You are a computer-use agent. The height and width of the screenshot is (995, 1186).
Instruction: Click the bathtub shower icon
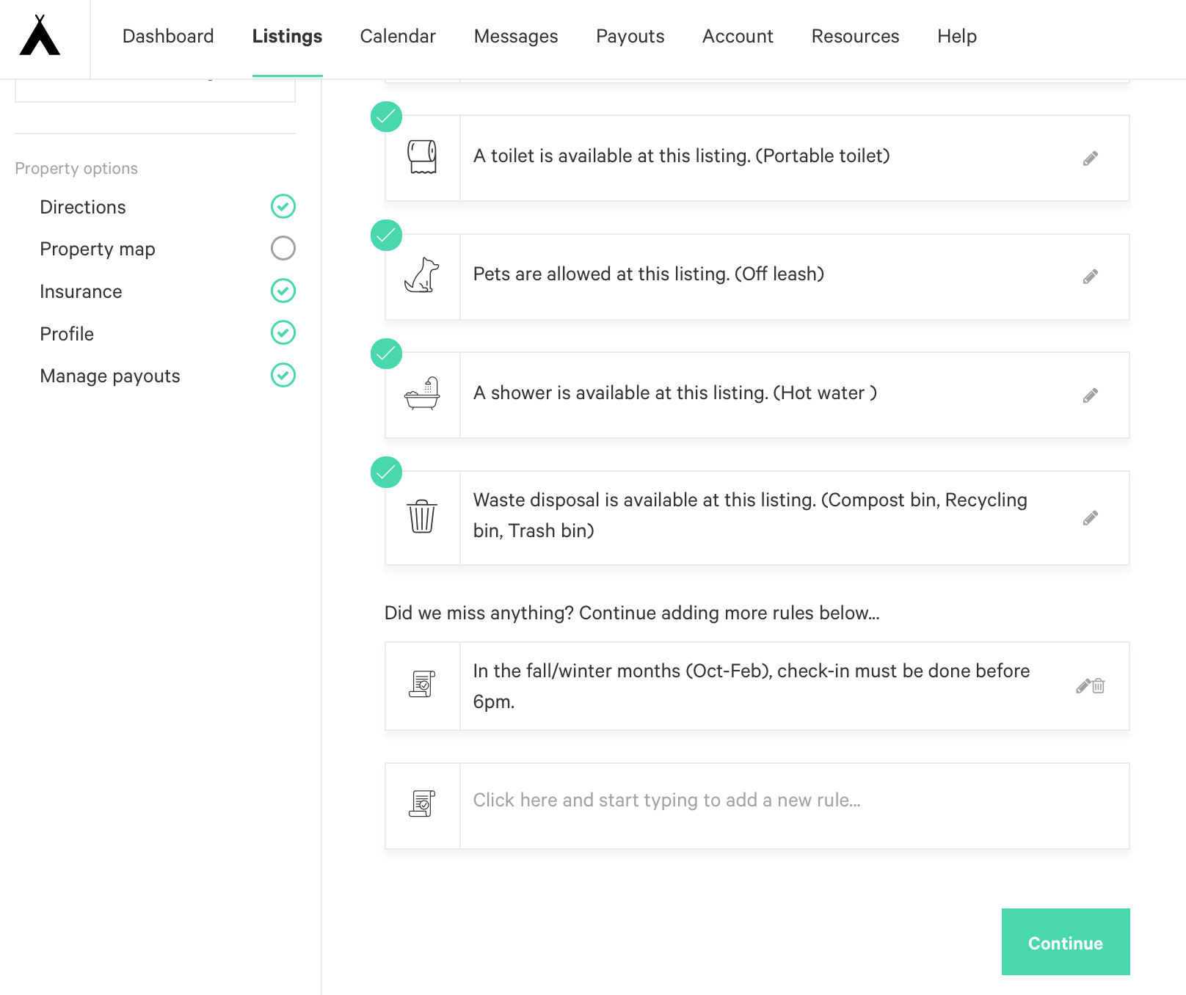tap(422, 394)
